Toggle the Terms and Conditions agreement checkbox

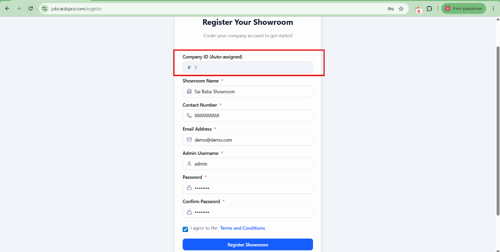tap(186, 229)
